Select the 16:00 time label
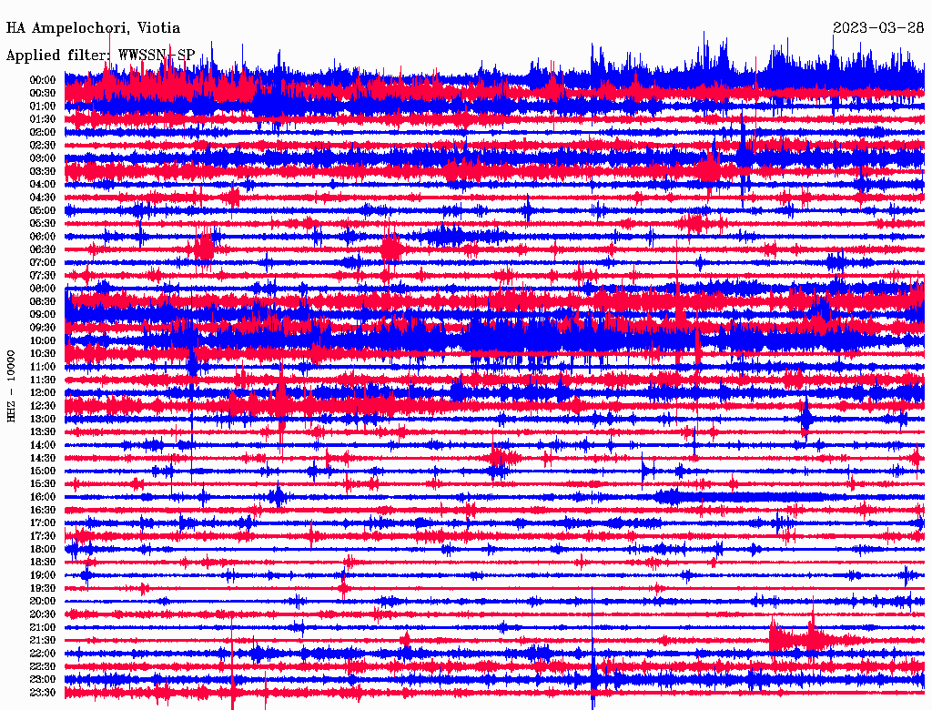 pyautogui.click(x=43, y=497)
